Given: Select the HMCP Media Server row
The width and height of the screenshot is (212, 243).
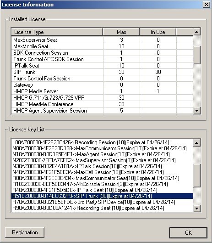Looking at the screenshot, I should tap(102, 91).
